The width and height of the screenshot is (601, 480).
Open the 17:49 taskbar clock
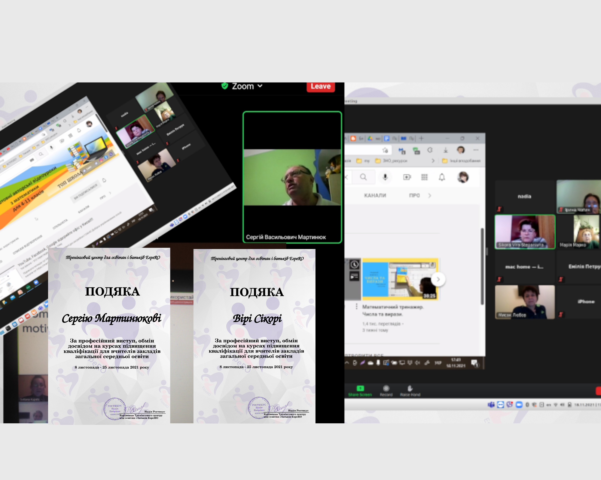click(x=456, y=363)
